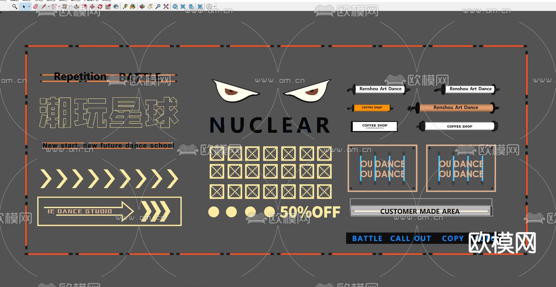Activate the Paint Bucket tool
The width and height of the screenshot is (556, 287).
(133, 6)
